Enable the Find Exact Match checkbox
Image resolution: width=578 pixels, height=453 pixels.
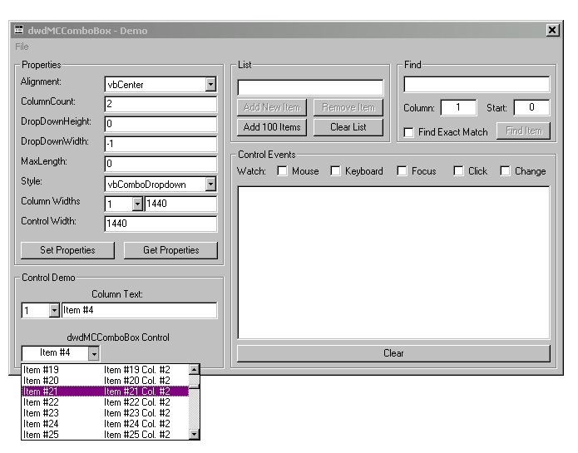[x=408, y=132]
